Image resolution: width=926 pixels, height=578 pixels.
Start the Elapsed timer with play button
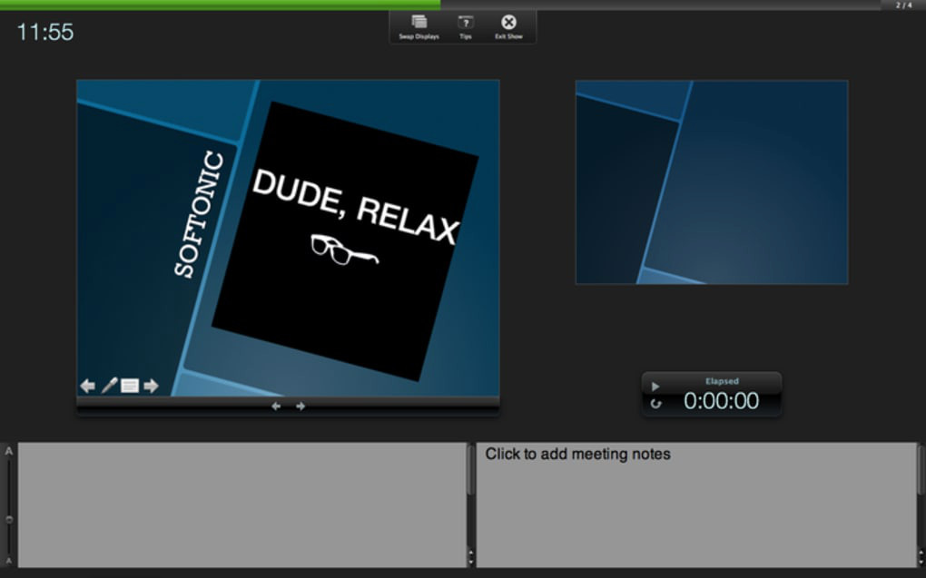click(x=655, y=387)
